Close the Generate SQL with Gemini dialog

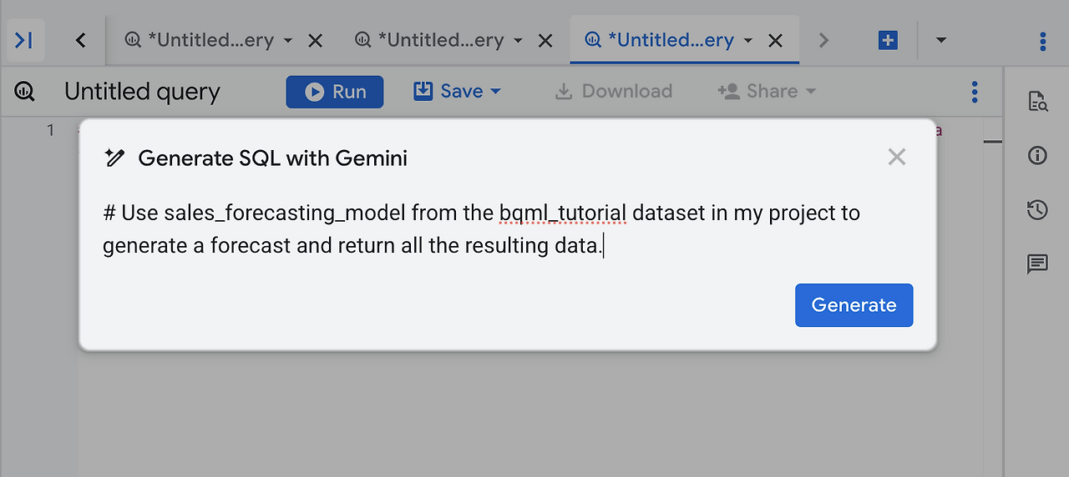(897, 157)
